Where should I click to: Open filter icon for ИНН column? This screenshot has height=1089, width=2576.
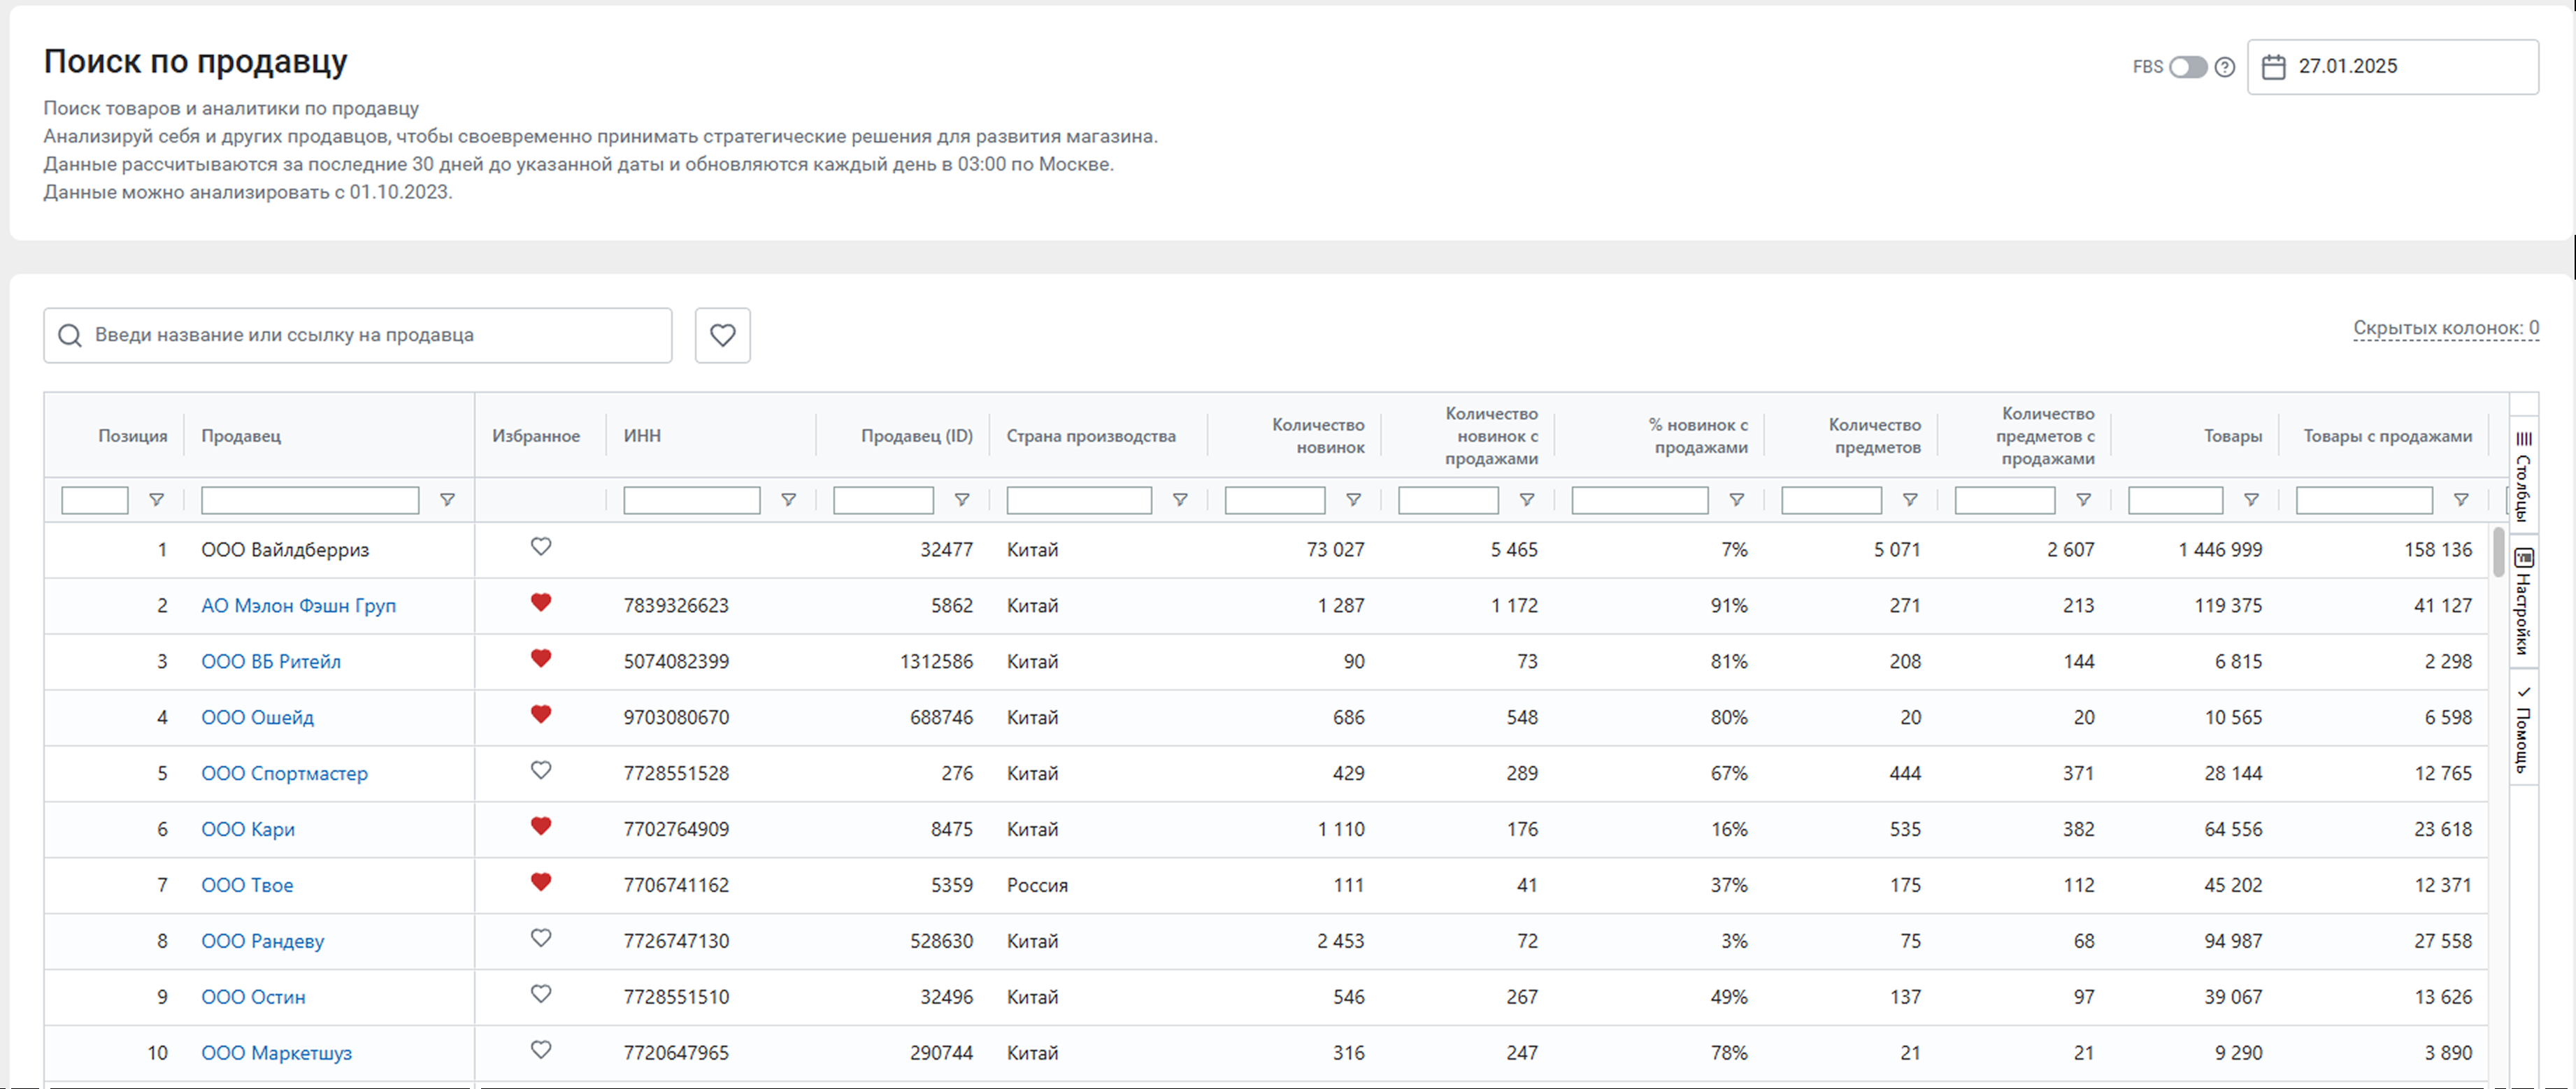click(788, 500)
